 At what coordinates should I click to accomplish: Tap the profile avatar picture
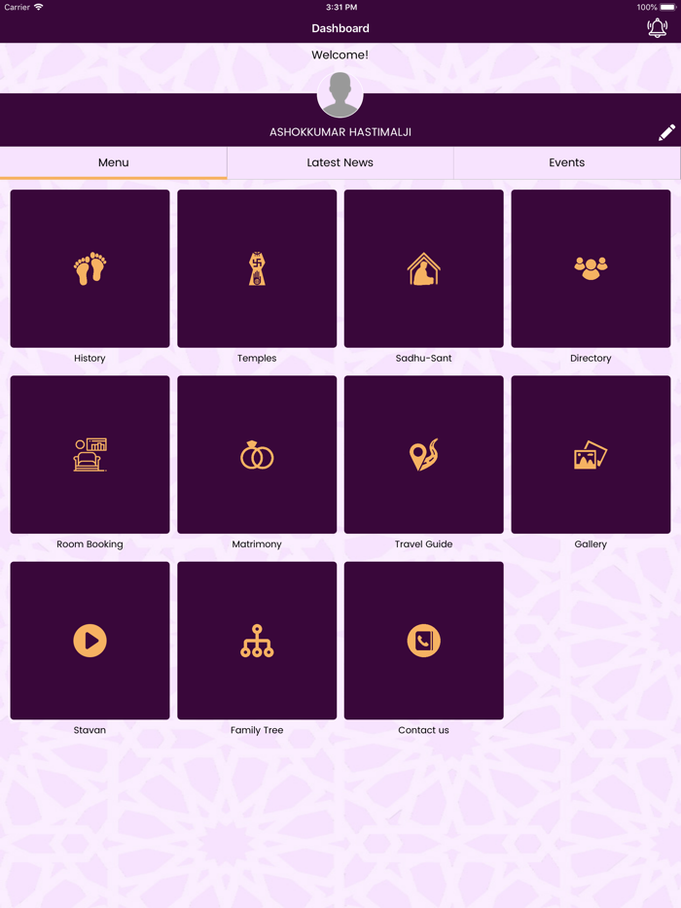[340, 94]
